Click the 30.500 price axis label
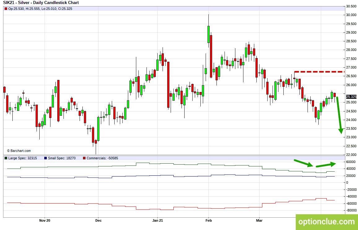This screenshot has height=230, width=358. click(351, 6)
